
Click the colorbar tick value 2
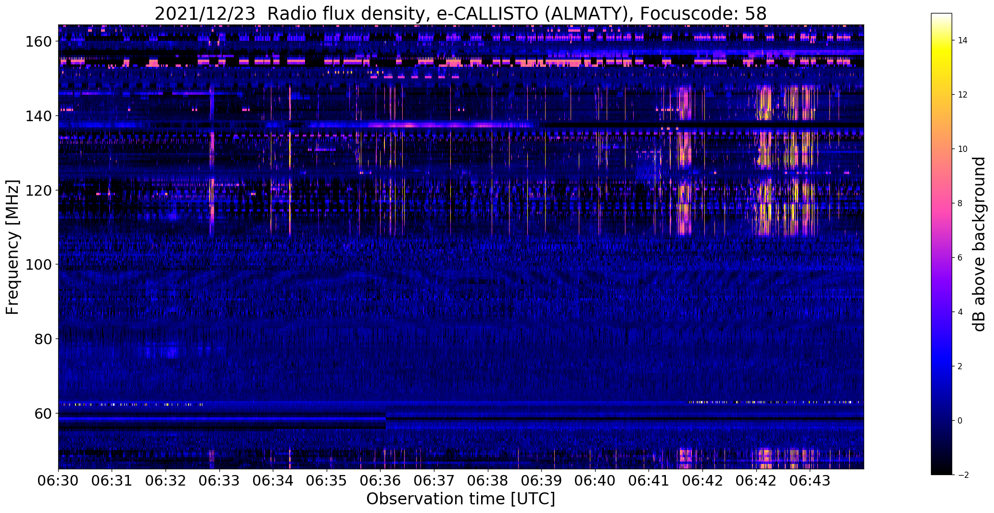(x=960, y=366)
